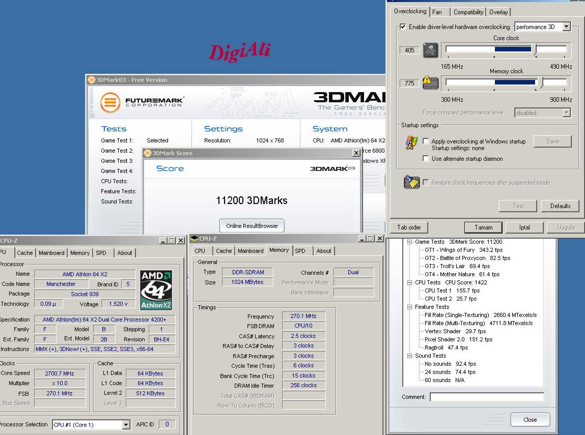Click the Windows startup settings icon
The image size is (585, 435).
pyautogui.click(x=411, y=143)
